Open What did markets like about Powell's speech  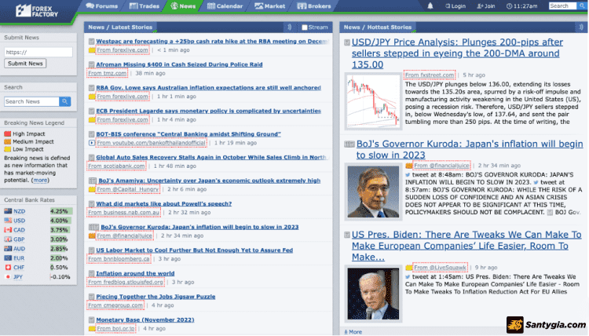[x=164, y=204]
